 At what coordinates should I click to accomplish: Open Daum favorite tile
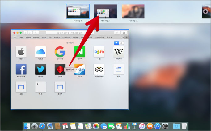pos(99,52)
